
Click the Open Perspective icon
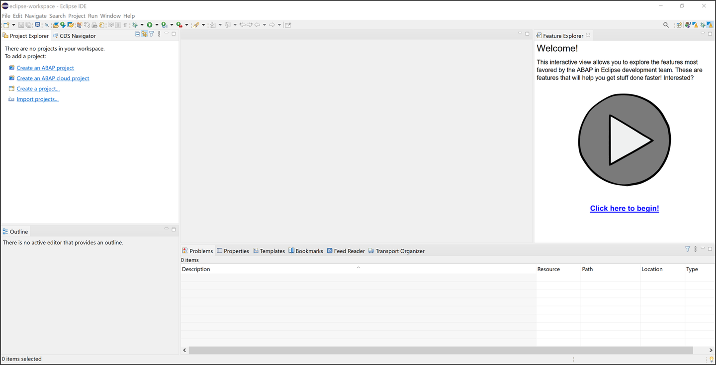(679, 25)
